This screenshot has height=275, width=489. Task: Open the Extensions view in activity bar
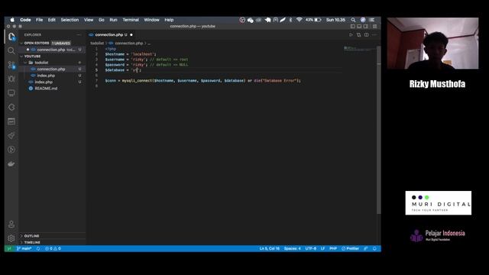pyautogui.click(x=11, y=107)
